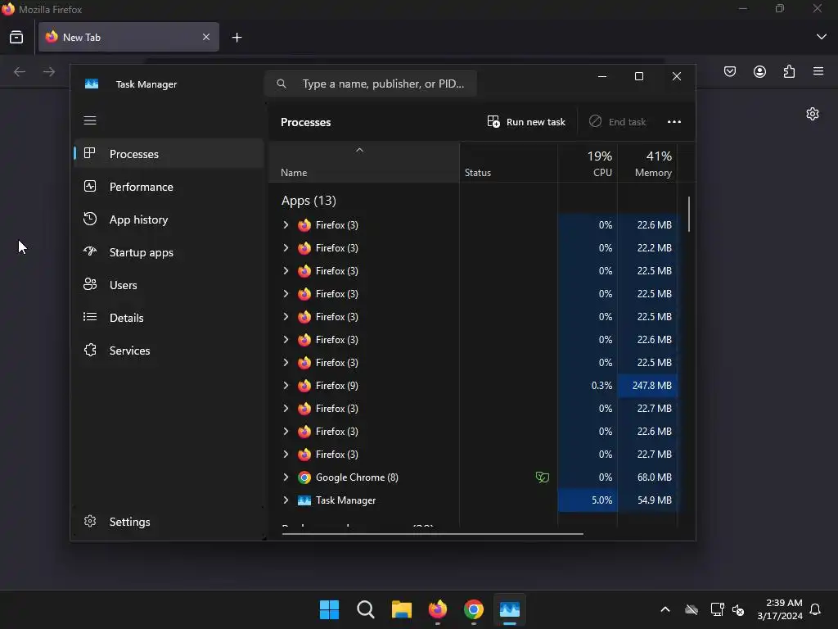838x629 pixels.
Task: Select the 0.3% CPU value
Action: pos(601,386)
